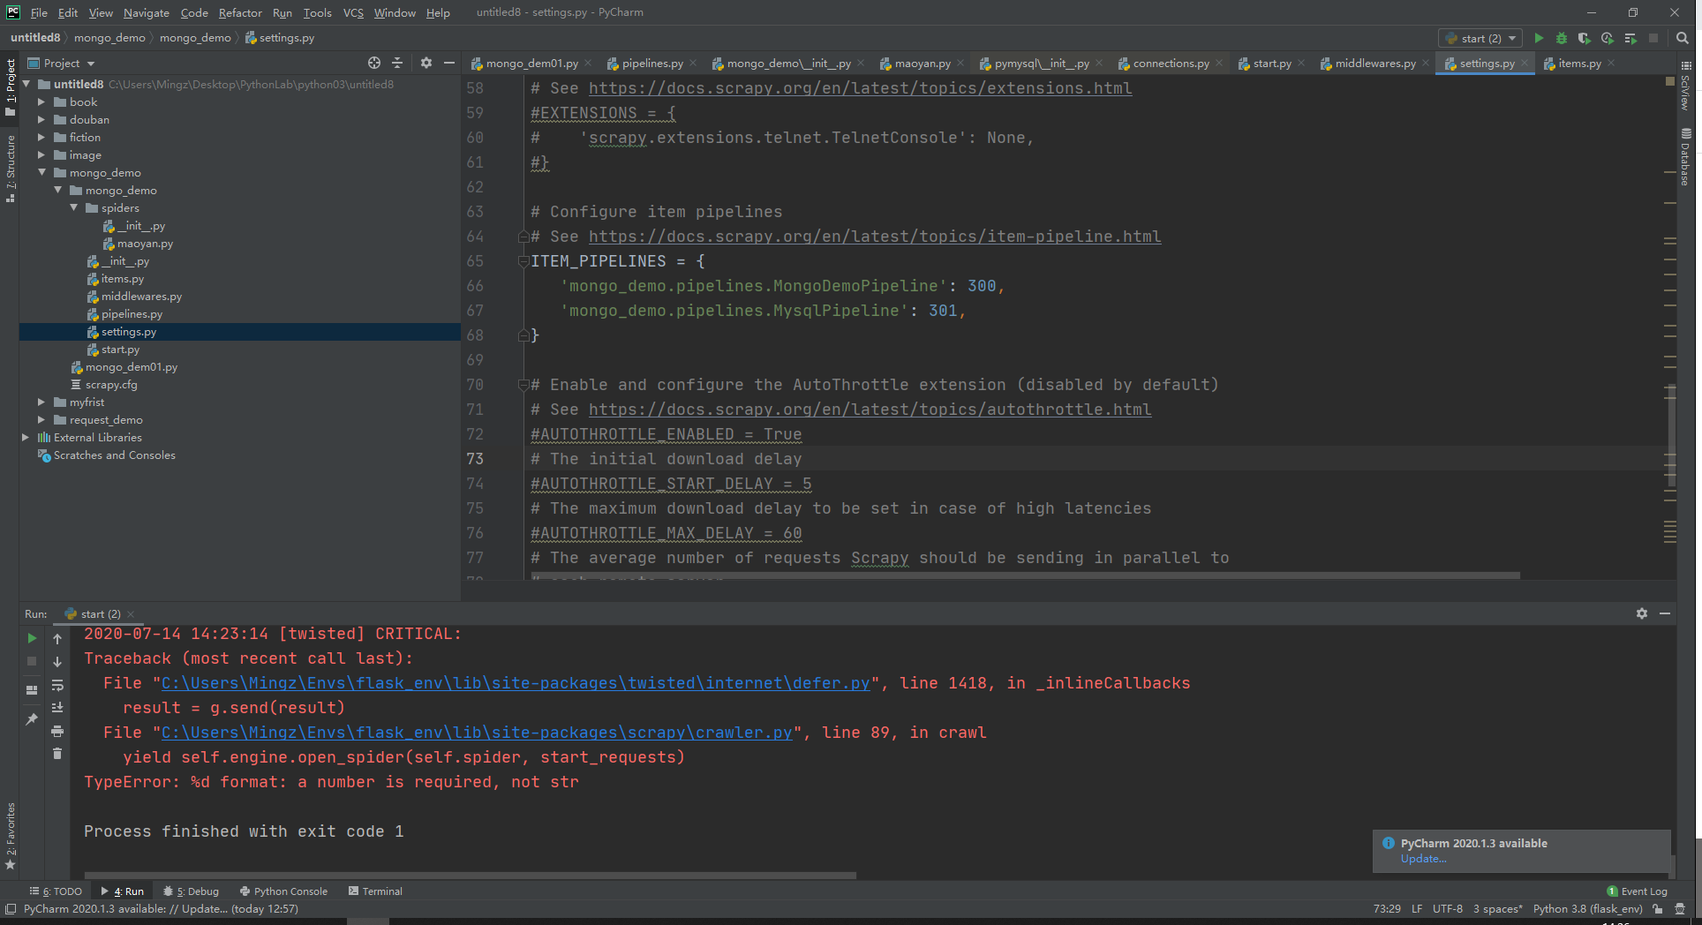Open the VCS menu

coord(353,12)
